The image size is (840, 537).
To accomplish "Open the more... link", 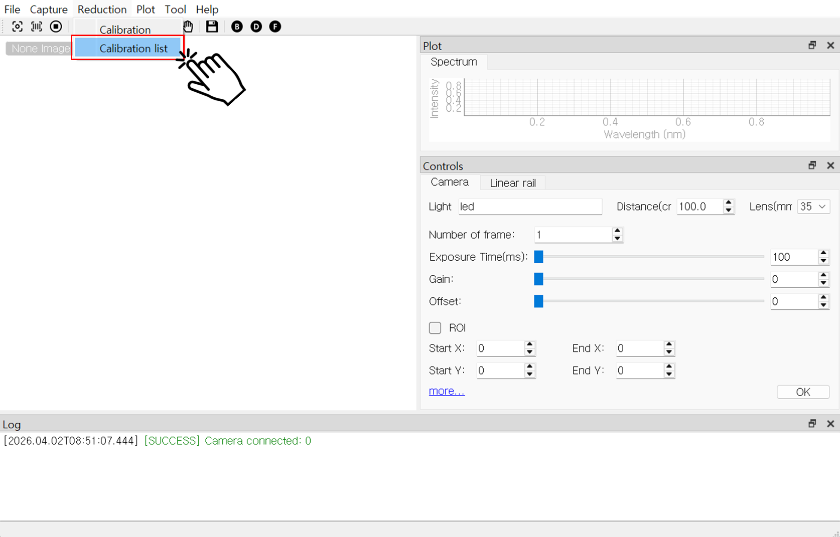I will 447,391.
